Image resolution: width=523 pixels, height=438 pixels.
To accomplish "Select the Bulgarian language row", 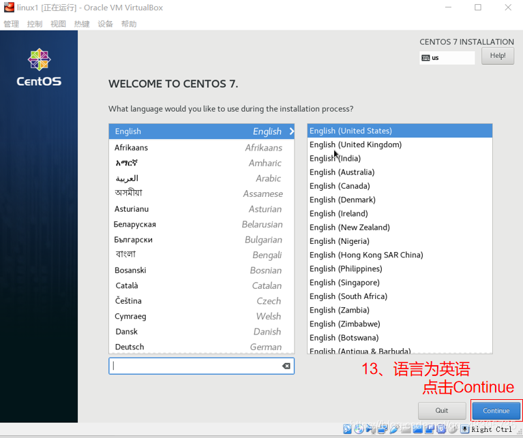I will [201, 240].
